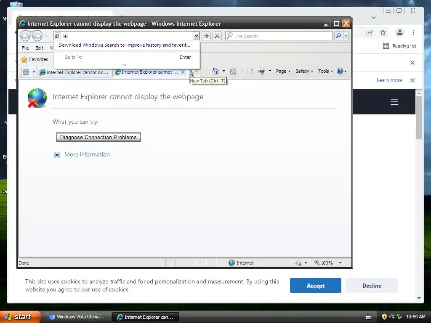
Task: Open the Windows Start button
Action: [x=20, y=317]
